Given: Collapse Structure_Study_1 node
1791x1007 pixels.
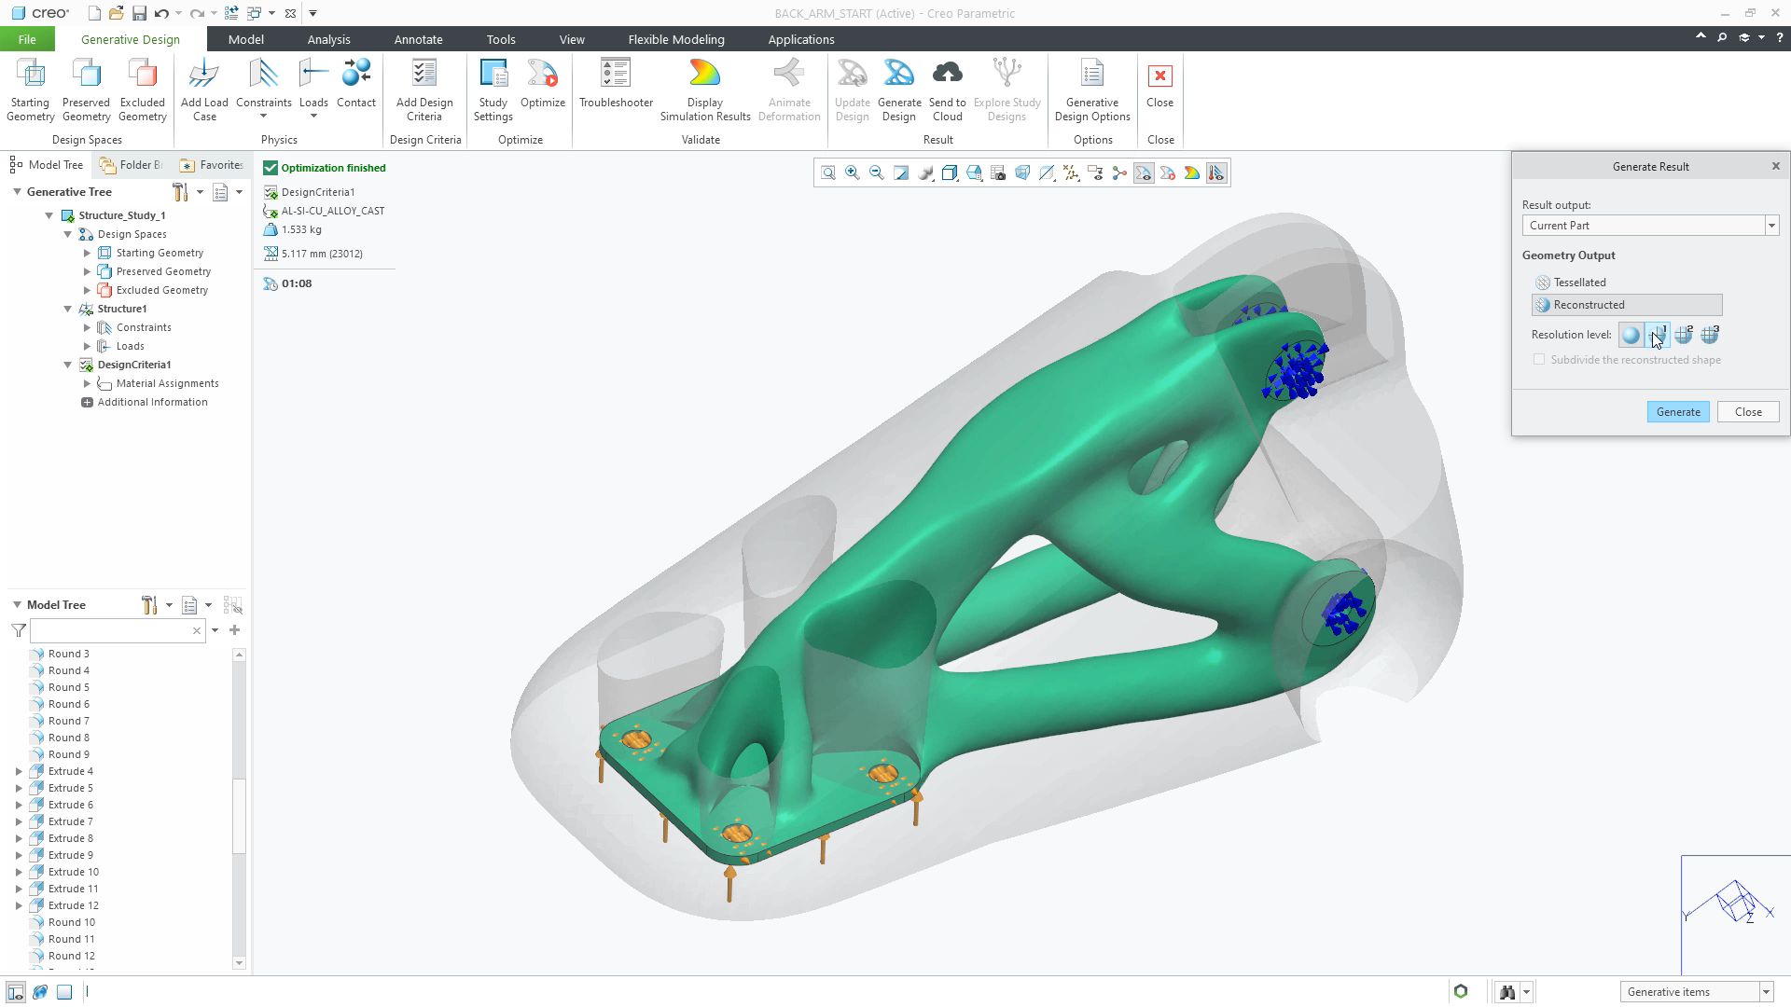Looking at the screenshot, I should (49, 215).
